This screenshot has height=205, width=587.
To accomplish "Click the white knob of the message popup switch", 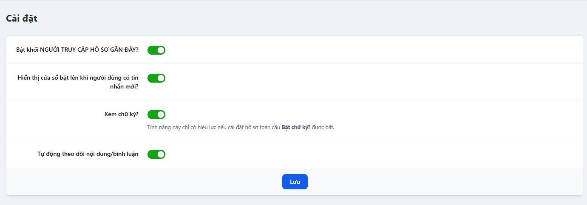I will 161,78.
